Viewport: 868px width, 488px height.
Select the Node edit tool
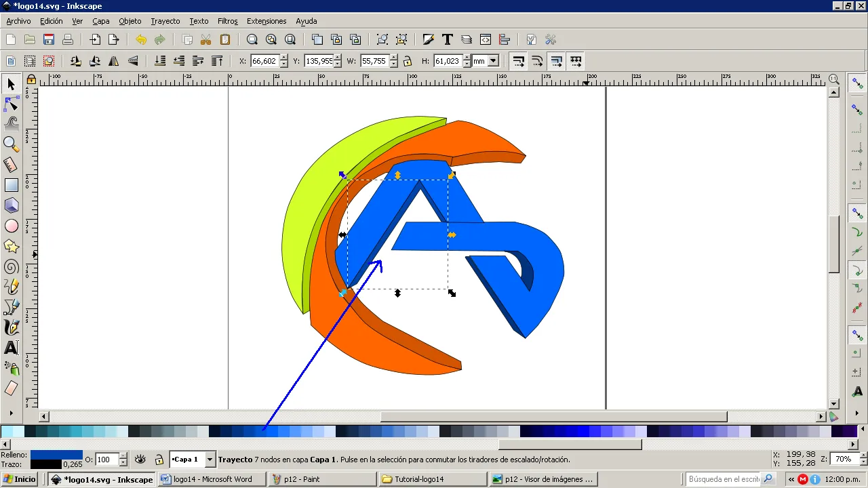pos(11,104)
